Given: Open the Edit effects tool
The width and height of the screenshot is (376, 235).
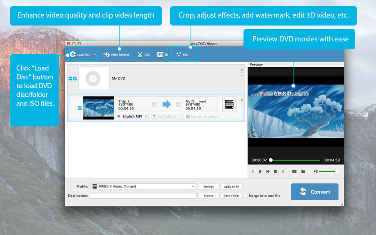Looking at the screenshot, I should coord(182,55).
